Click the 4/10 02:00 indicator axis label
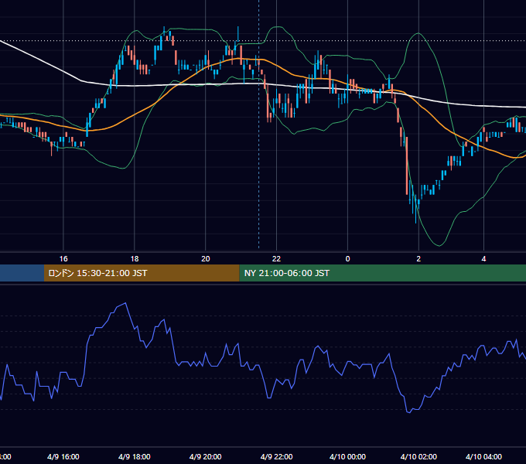 (418, 456)
